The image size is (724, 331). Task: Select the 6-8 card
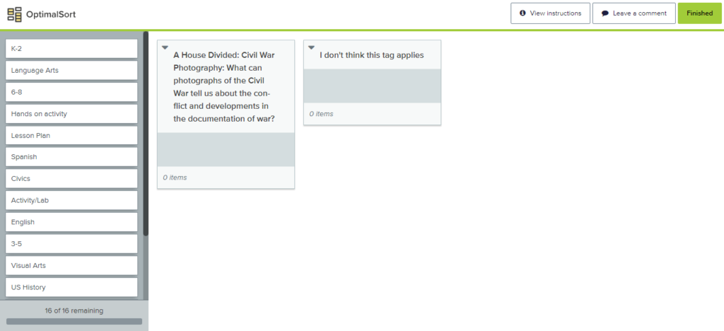point(71,92)
